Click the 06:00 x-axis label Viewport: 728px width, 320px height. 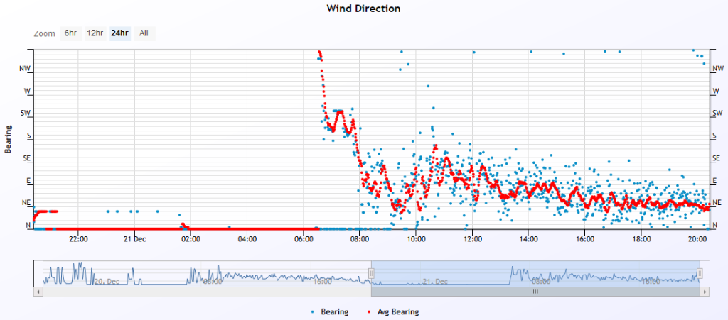point(303,239)
